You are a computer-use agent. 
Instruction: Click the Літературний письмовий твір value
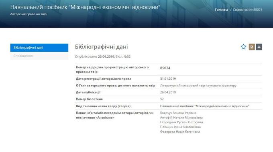click(x=198, y=86)
